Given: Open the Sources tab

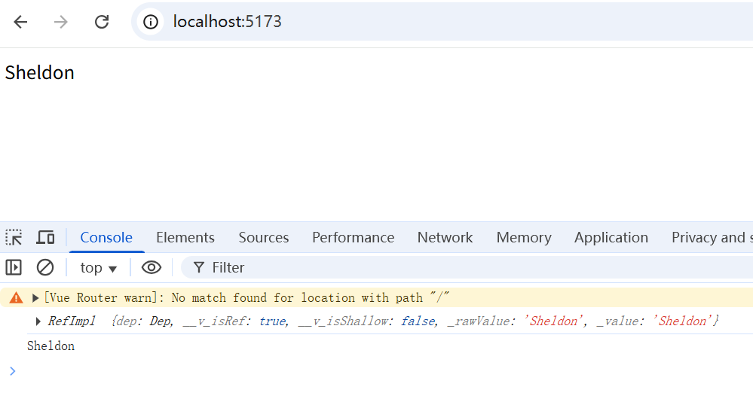Looking at the screenshot, I should tap(264, 237).
